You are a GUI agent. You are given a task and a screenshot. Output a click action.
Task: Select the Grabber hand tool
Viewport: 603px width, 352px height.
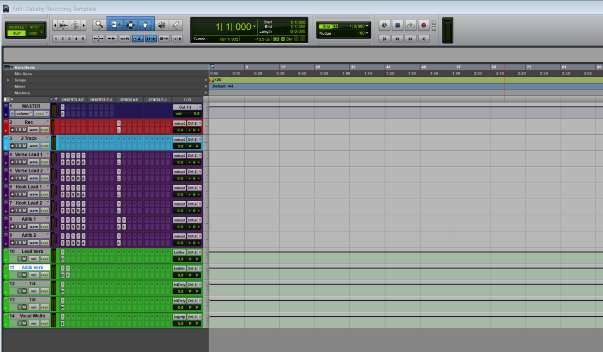145,24
